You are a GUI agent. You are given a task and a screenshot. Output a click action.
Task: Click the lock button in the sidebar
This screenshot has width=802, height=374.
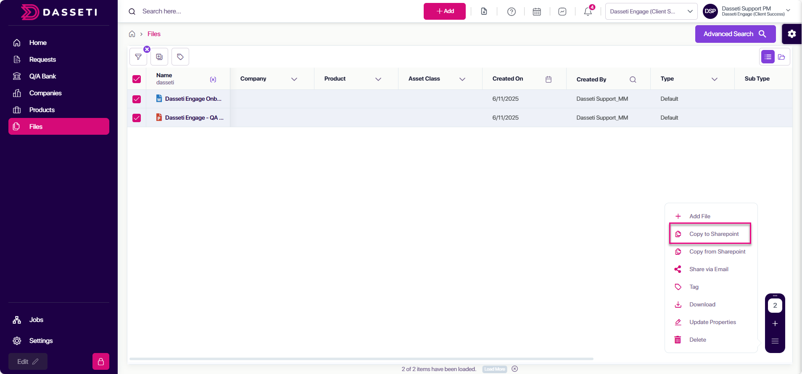point(101,361)
